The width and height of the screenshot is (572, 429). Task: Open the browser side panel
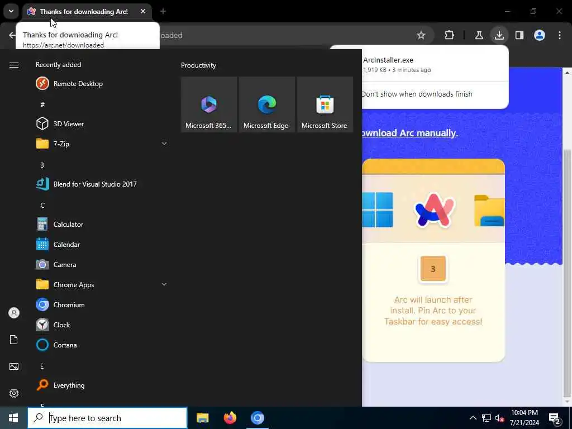tap(519, 35)
